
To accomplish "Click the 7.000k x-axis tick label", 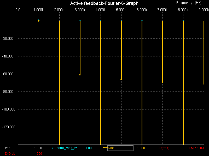I will (162, 10).
